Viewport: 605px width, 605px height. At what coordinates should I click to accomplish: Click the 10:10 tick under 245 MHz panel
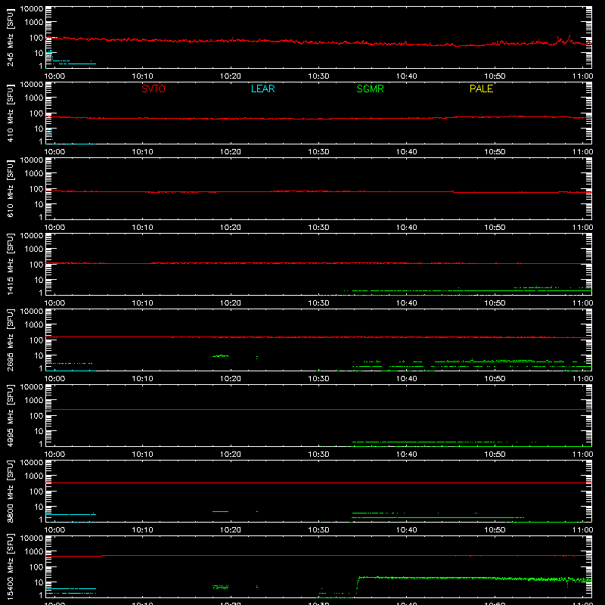[x=142, y=76]
